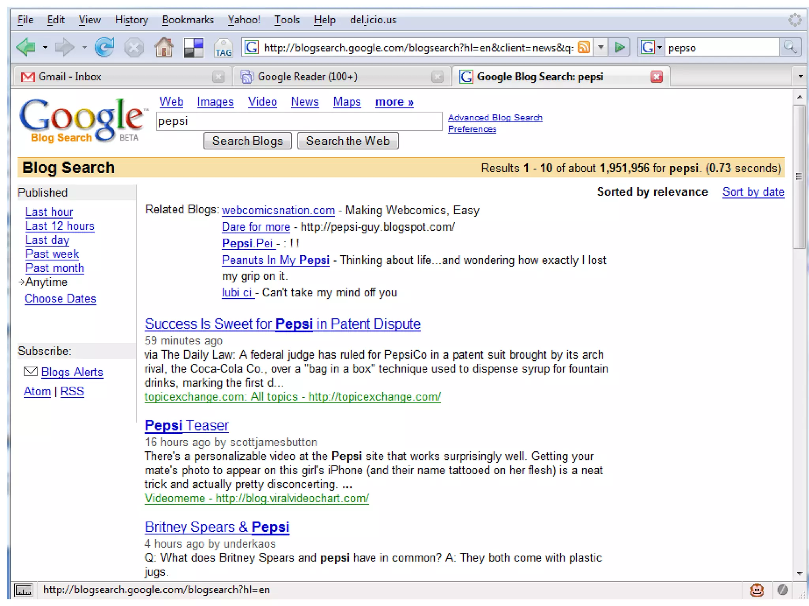Open the address bar history dropdown

click(601, 47)
